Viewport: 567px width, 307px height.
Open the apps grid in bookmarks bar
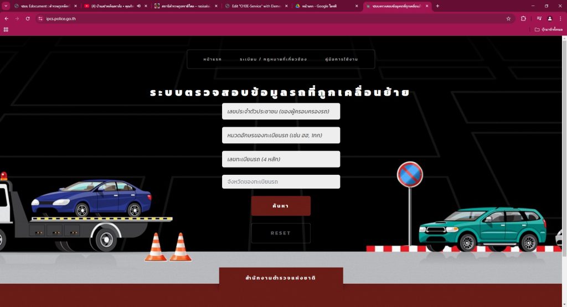point(6,29)
